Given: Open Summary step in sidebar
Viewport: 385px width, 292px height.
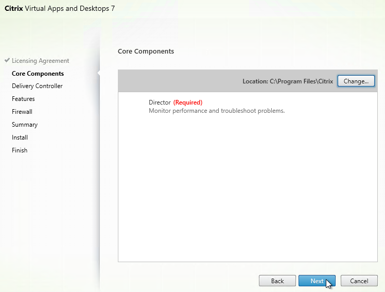Looking at the screenshot, I should [x=25, y=125].
